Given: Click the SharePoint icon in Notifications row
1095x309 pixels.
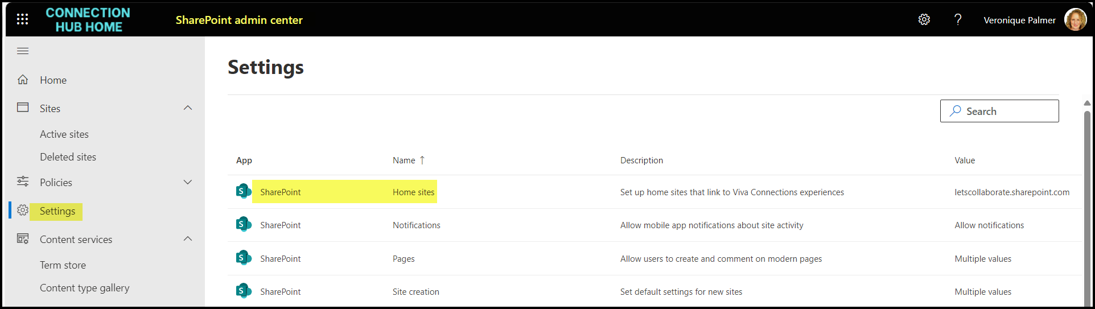Looking at the screenshot, I should 244,225.
